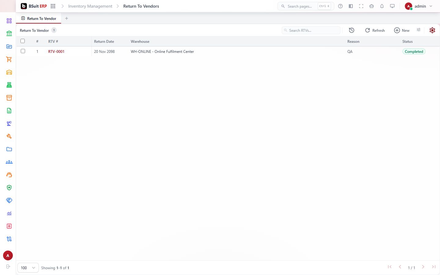Image resolution: width=440 pixels, height=275 pixels.
Task: Go to the next page arrow in pagination
Action: pyautogui.click(x=423, y=267)
